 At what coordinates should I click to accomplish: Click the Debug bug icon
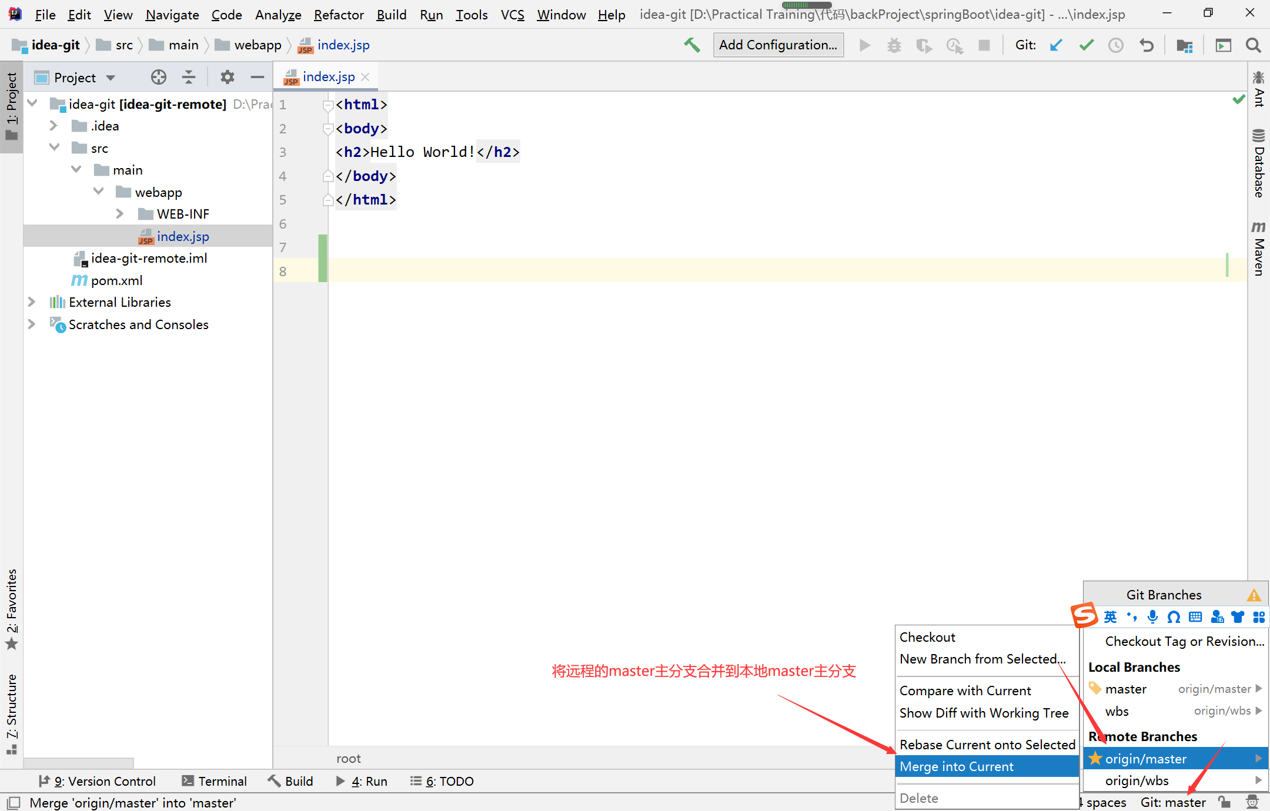[x=894, y=45]
